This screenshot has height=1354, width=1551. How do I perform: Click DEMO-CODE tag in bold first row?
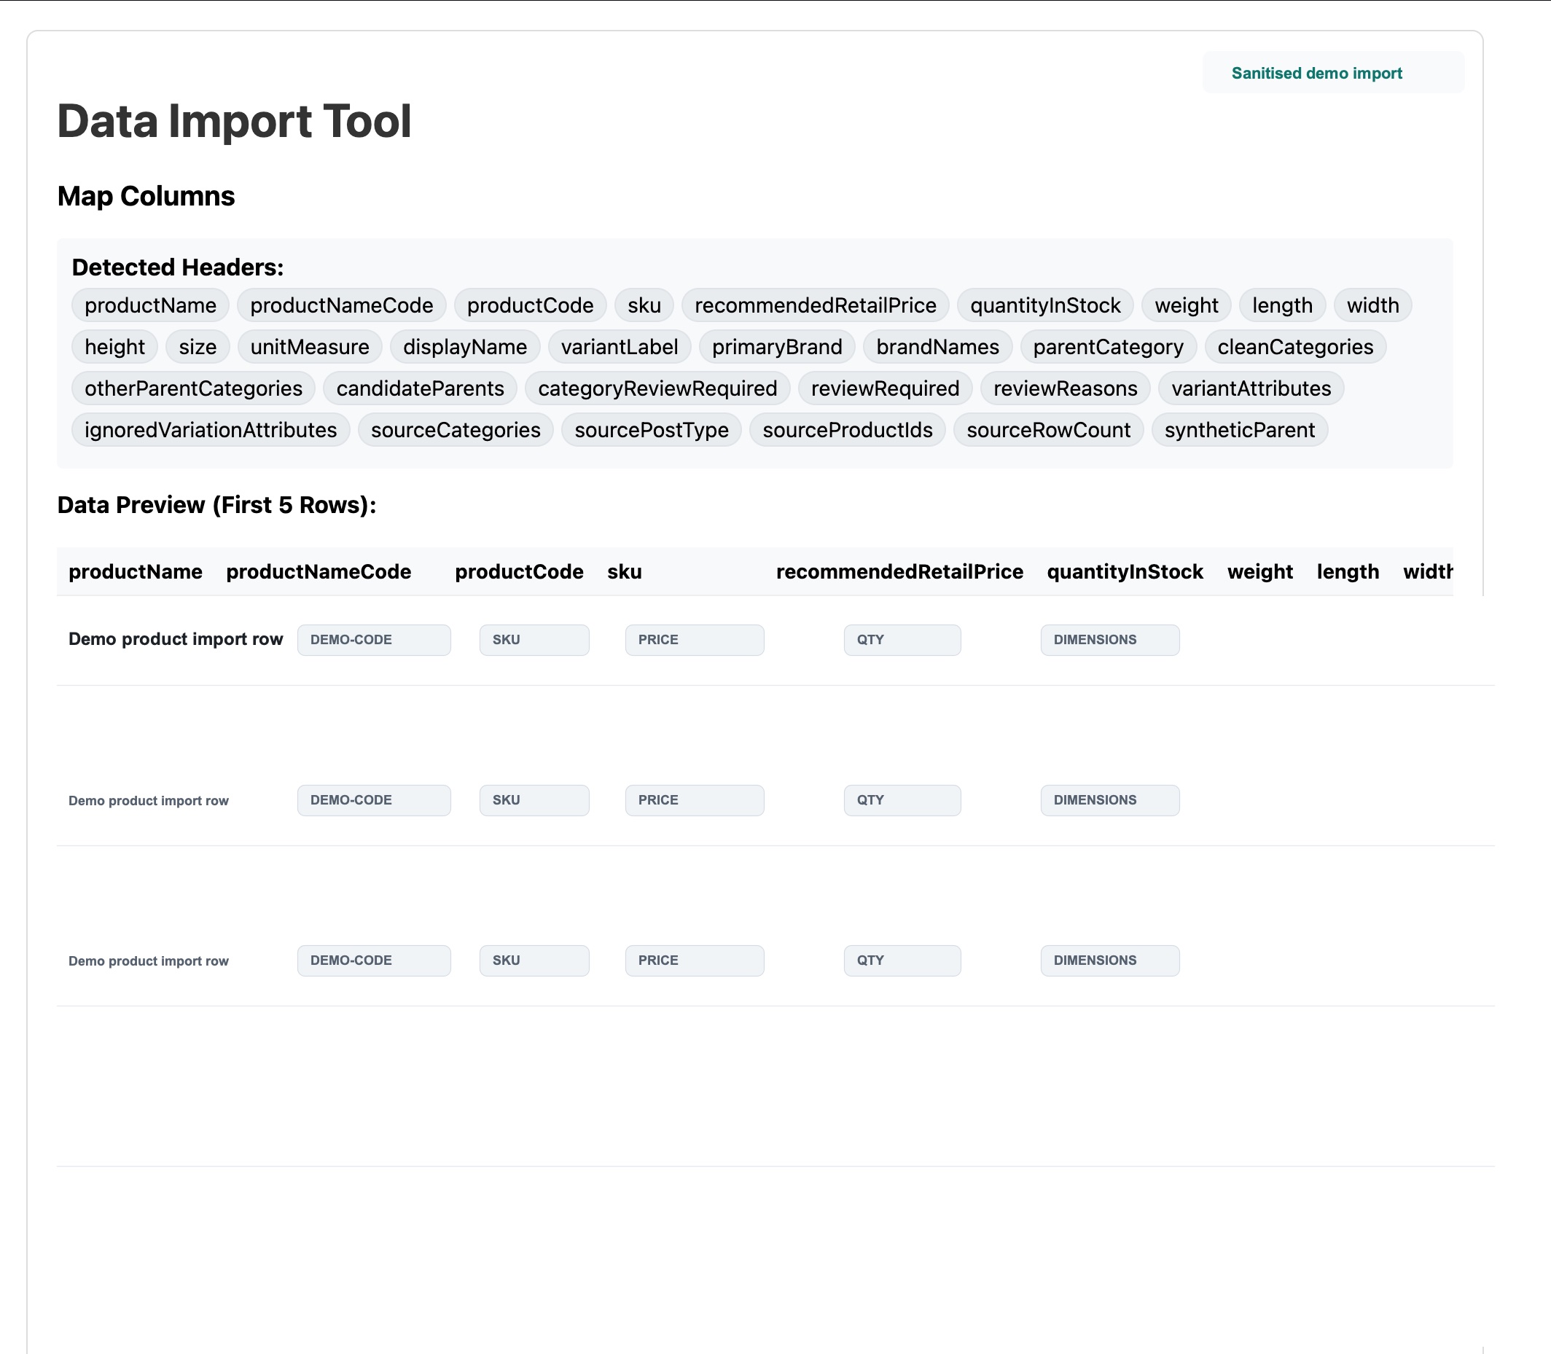pos(374,640)
